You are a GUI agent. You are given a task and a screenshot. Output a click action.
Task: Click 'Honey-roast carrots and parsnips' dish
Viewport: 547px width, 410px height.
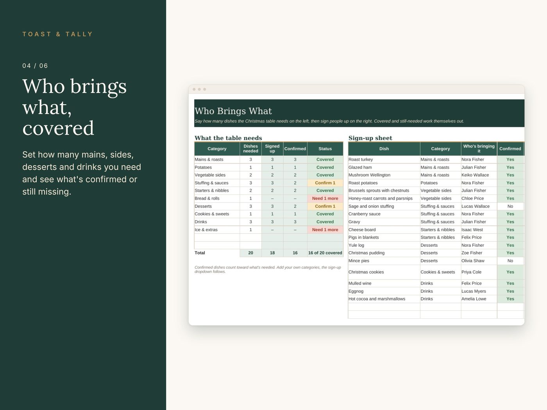[x=384, y=198]
